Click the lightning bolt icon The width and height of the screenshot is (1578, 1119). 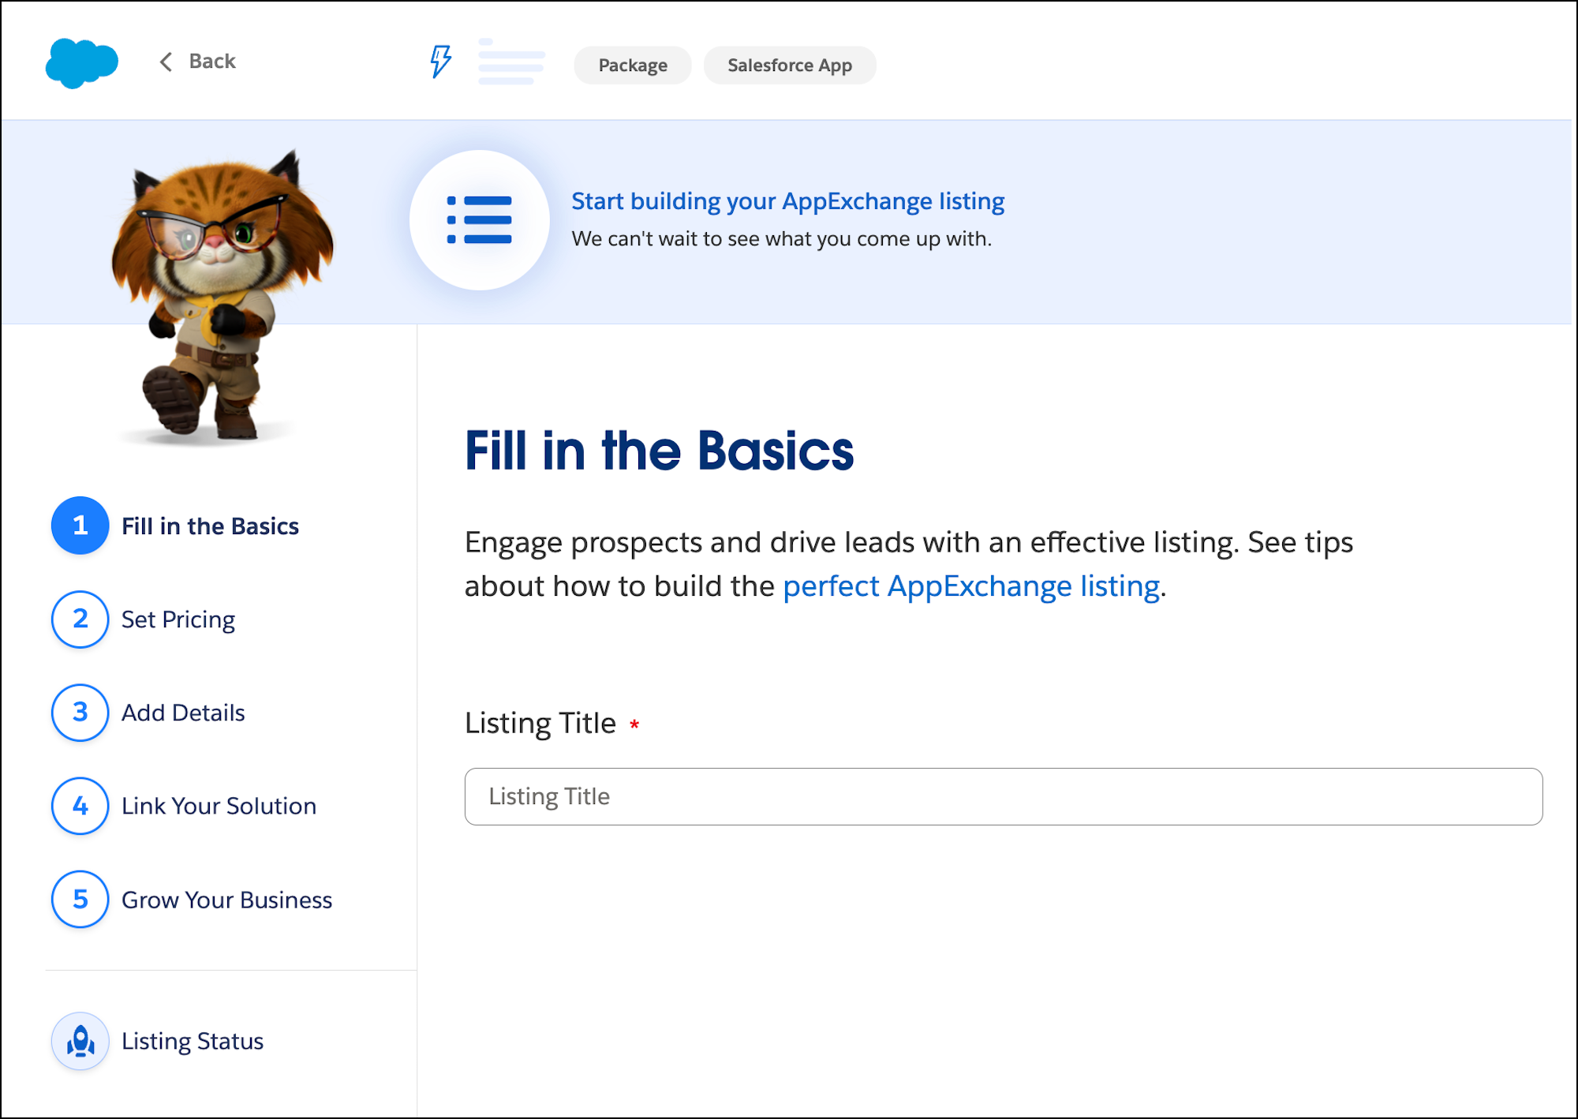440,62
